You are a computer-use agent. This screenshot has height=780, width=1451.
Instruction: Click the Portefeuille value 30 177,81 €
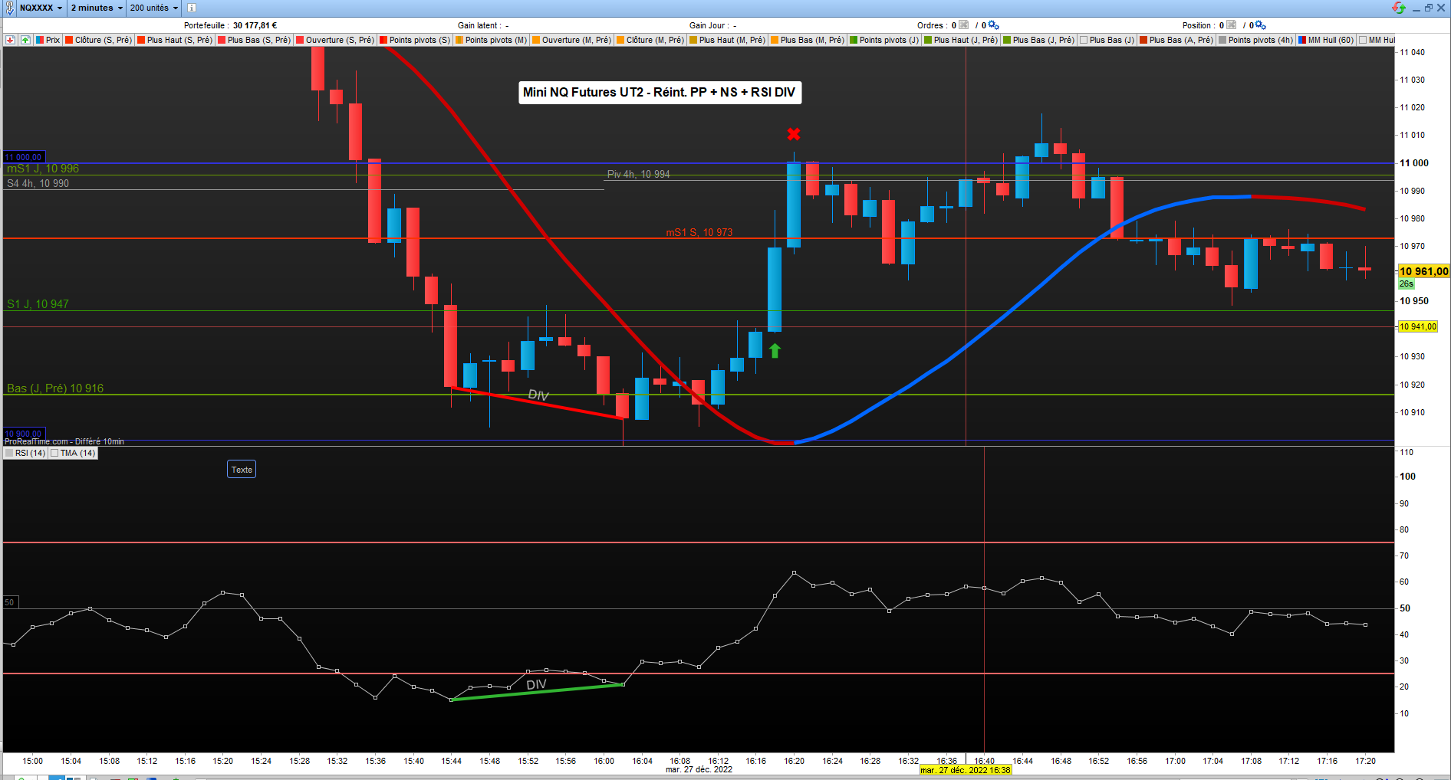[x=255, y=25]
